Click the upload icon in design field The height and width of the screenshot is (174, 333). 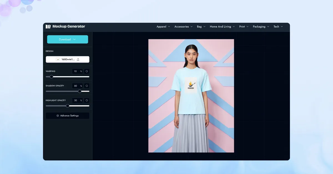click(78, 59)
